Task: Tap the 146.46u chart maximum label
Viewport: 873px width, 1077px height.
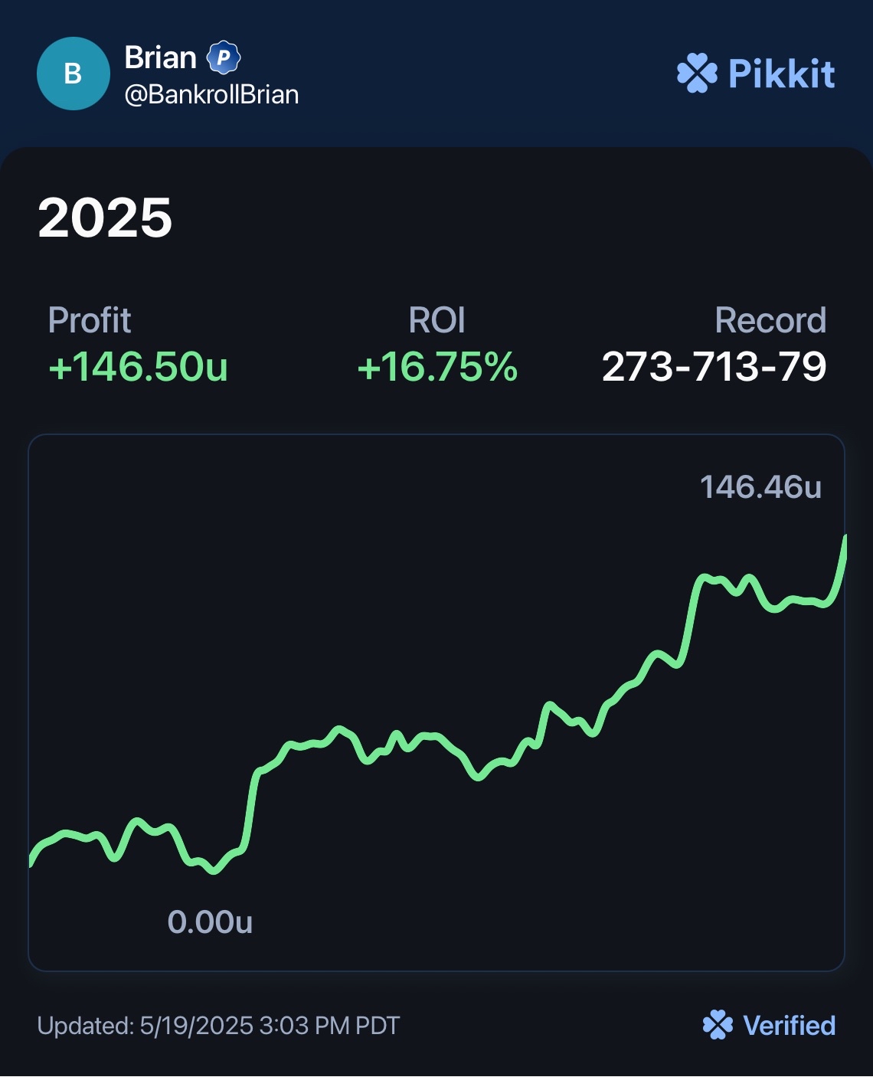Action: (x=760, y=487)
